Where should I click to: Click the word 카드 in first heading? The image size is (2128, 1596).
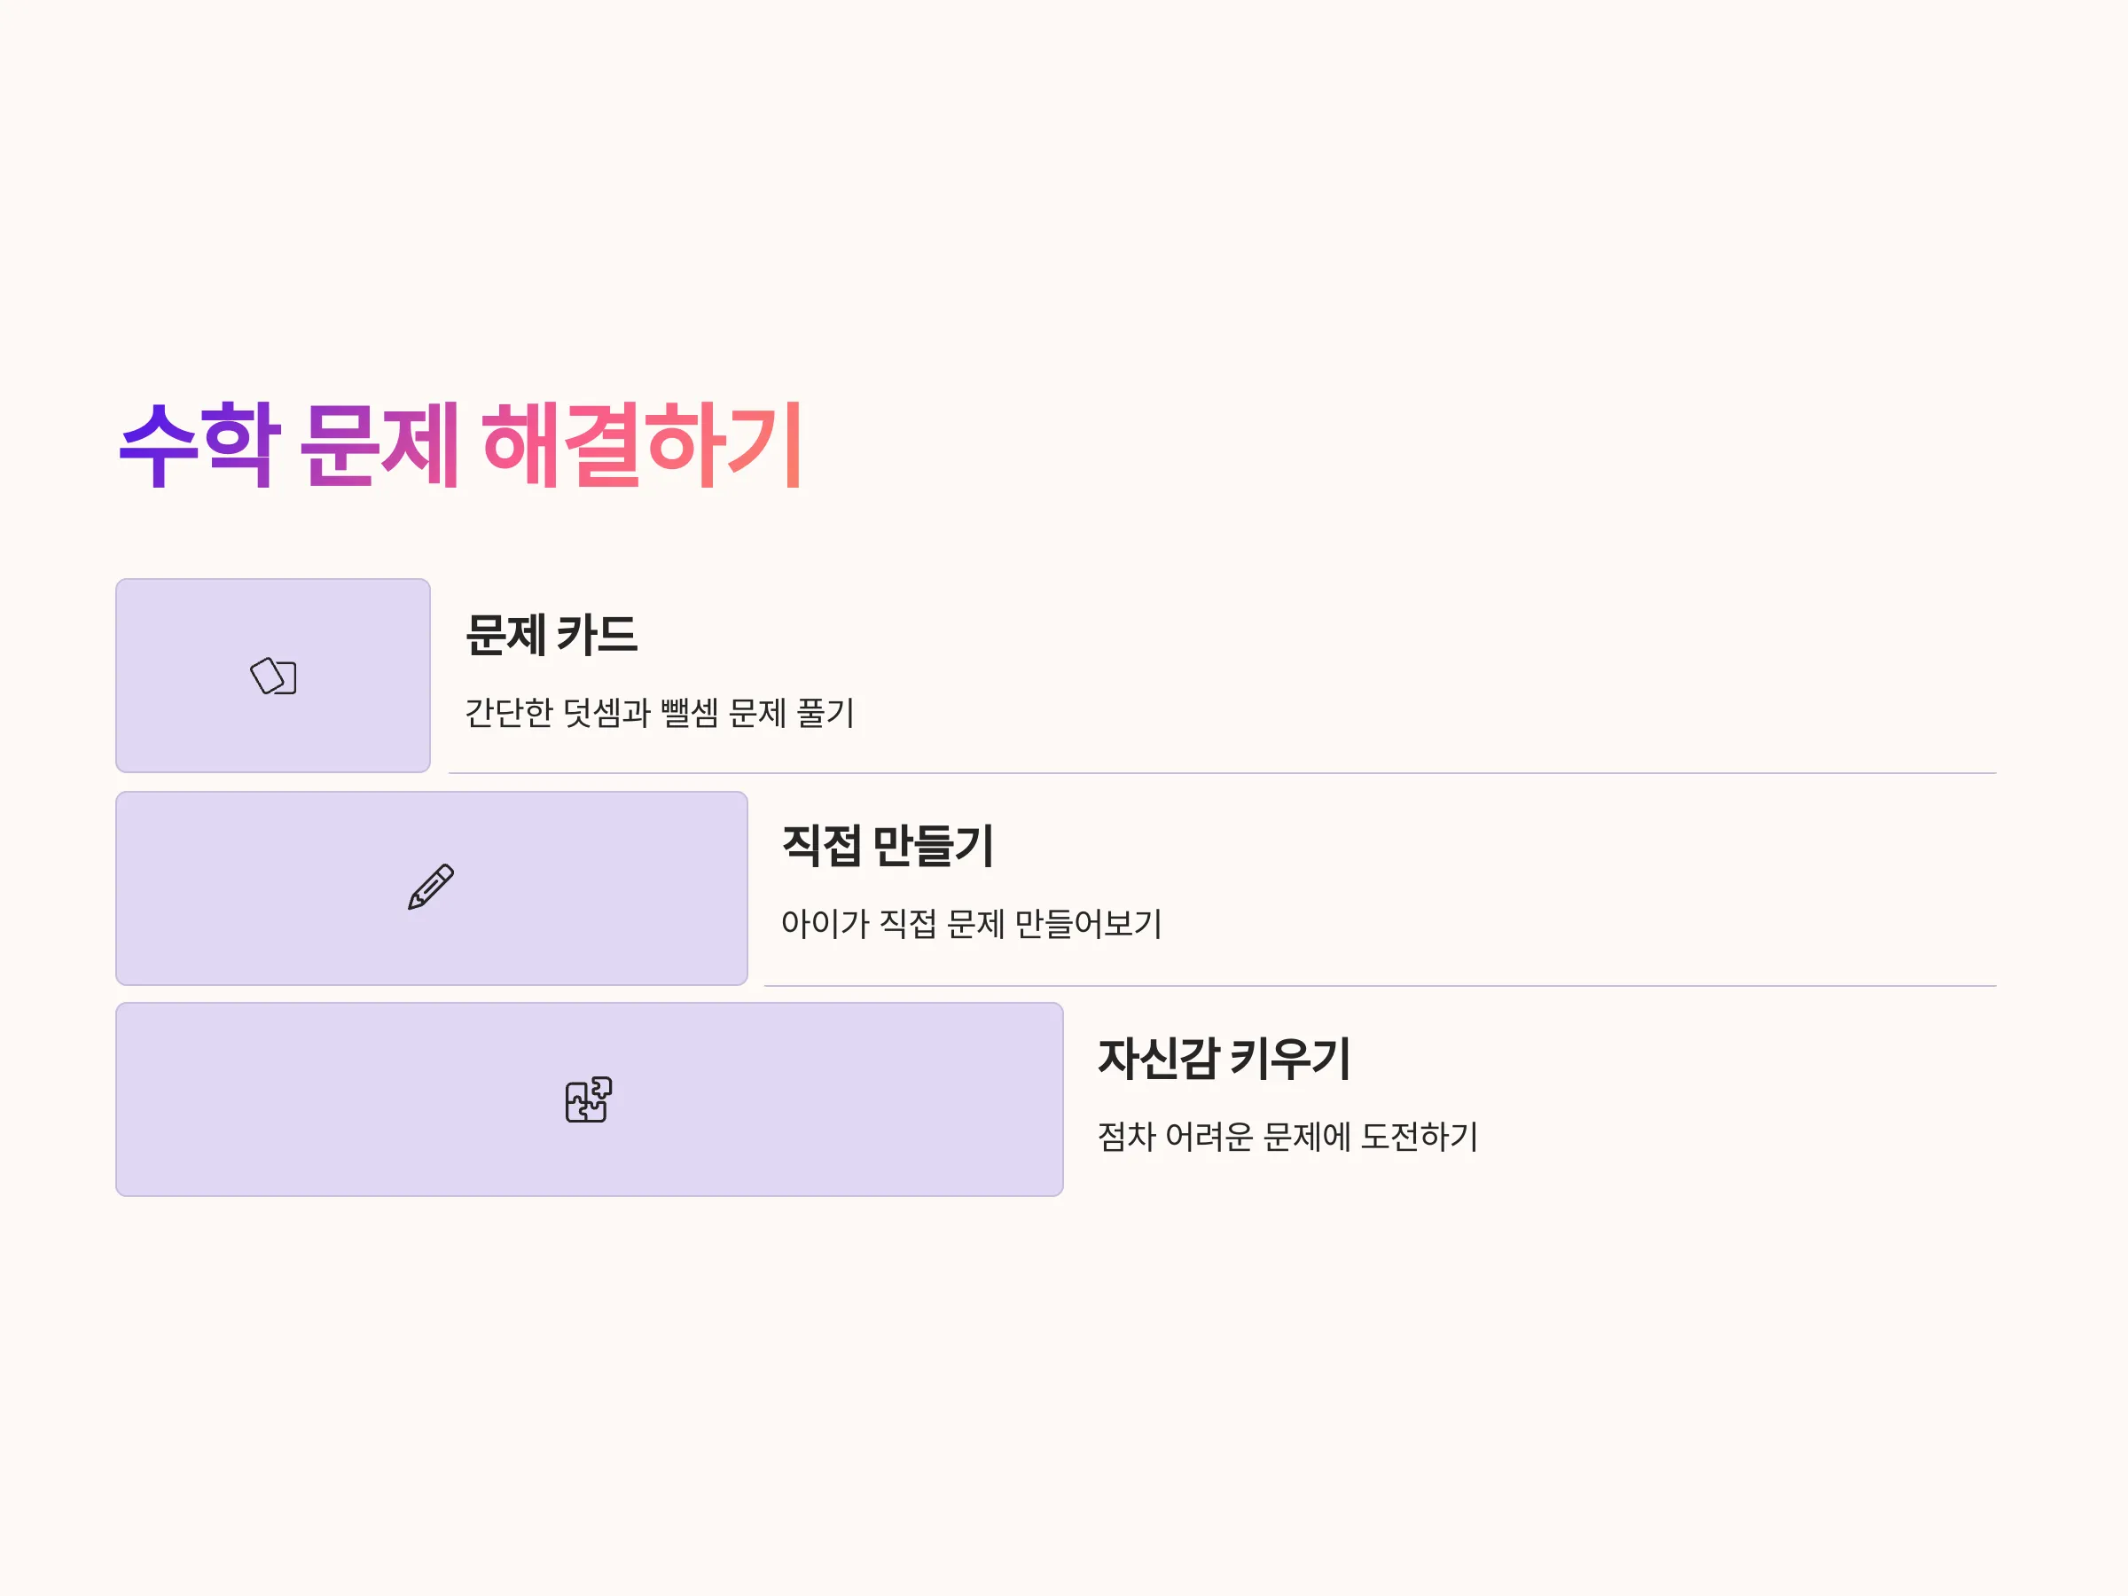[598, 635]
